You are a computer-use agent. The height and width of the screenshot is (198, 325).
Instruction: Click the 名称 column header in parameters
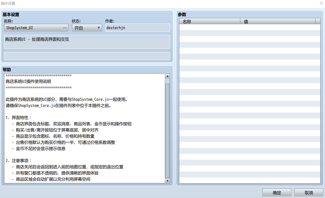coord(210,21)
